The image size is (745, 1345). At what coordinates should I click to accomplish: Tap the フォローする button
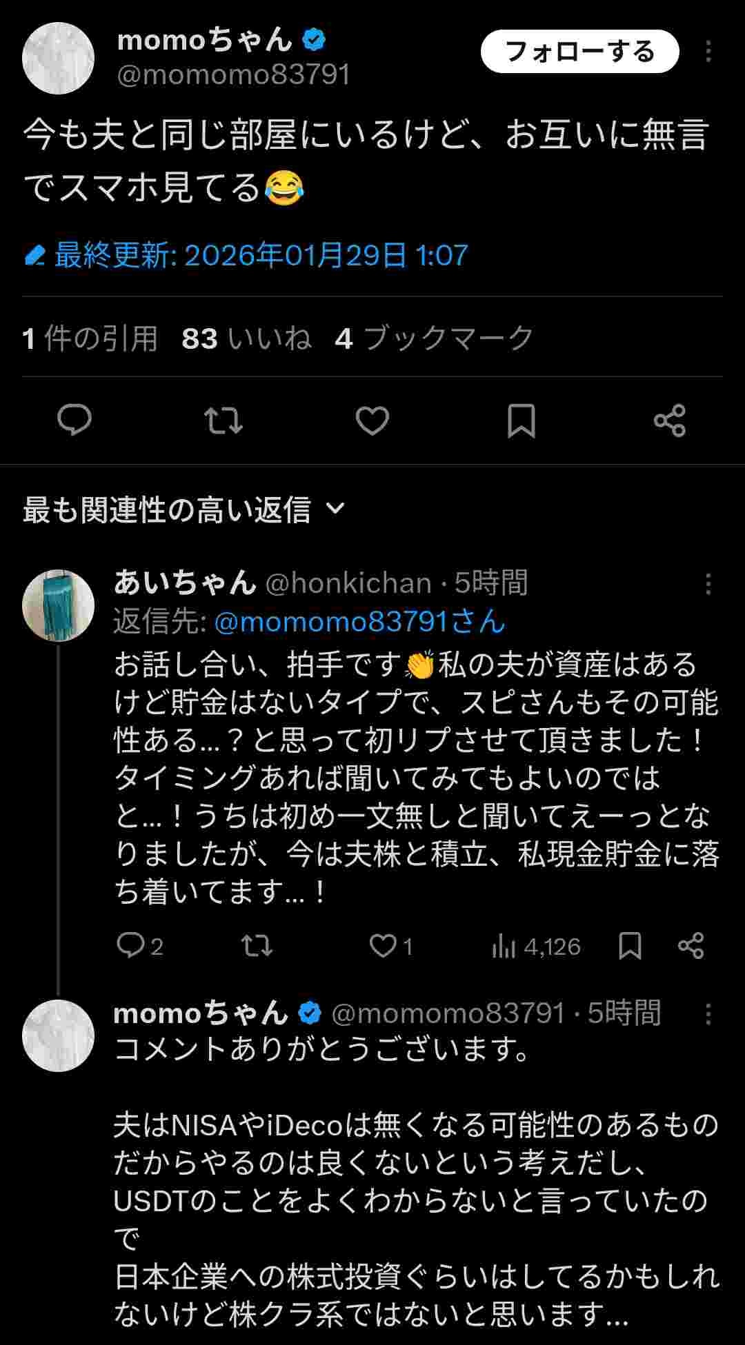579,52
